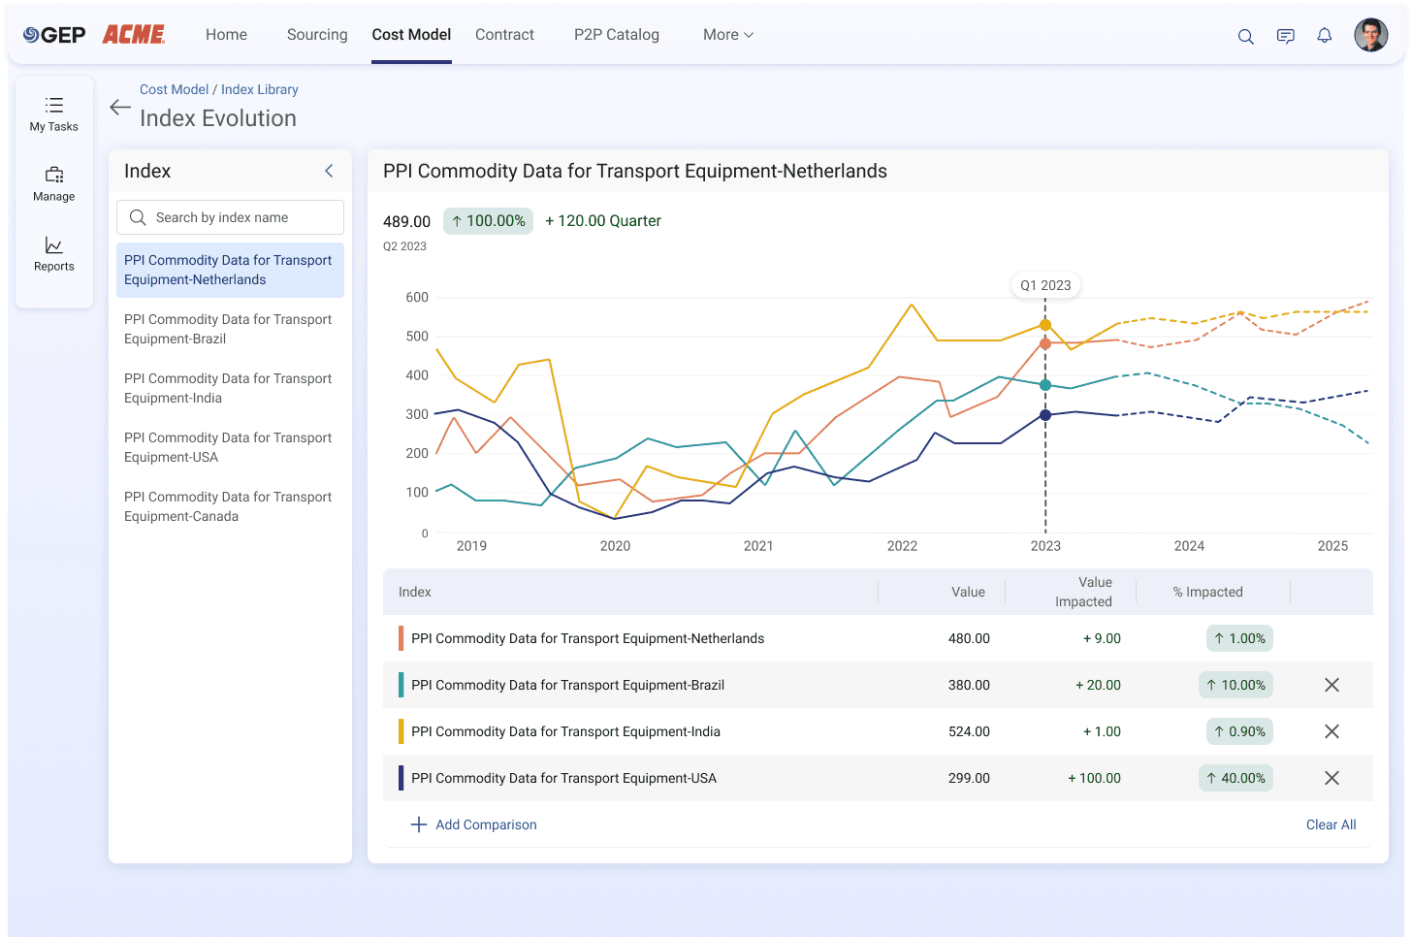
Task: Click the Search by index name field
Action: [230, 217]
